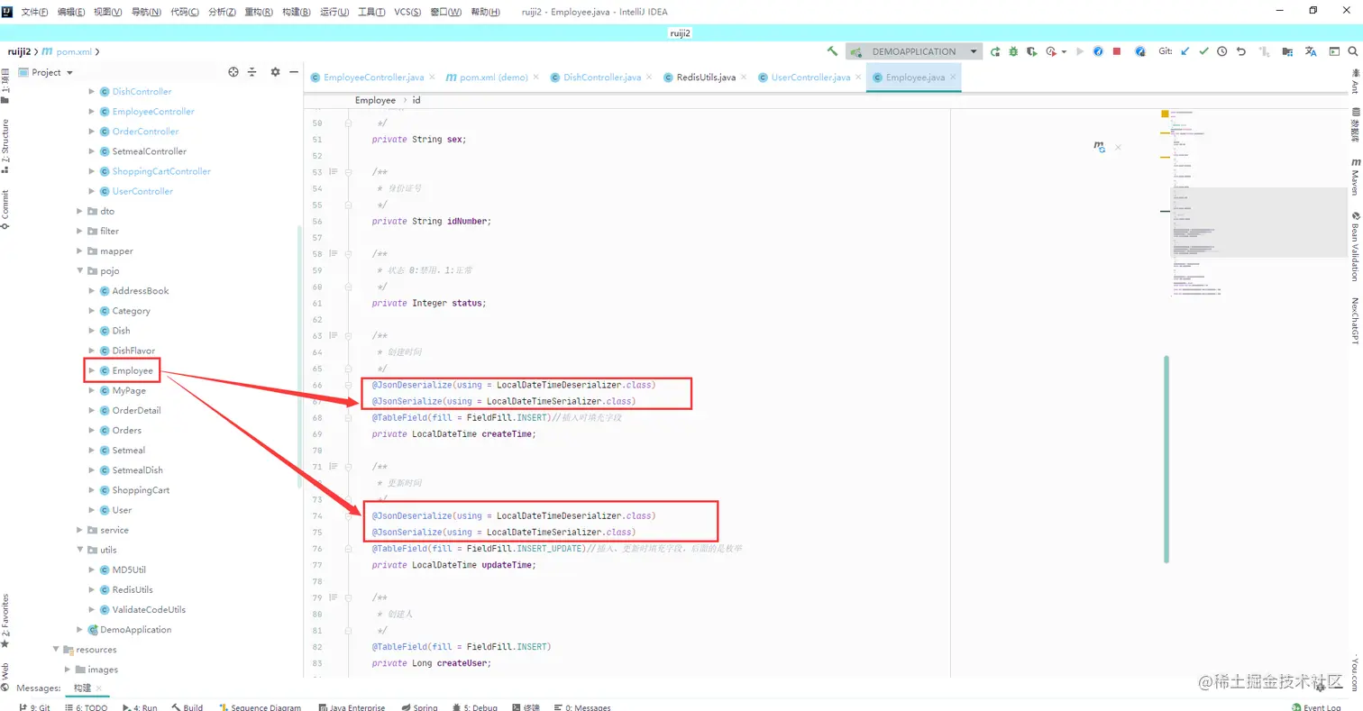Screen dimensions: 1363x711
Task: Click Git Rollback undo arrow icon
Action: coord(1241,51)
